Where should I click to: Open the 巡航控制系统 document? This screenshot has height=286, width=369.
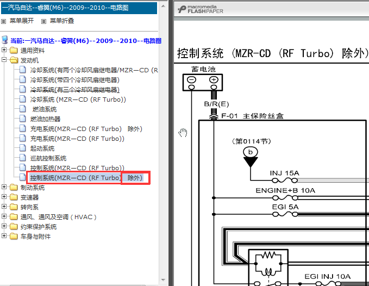point(48,158)
